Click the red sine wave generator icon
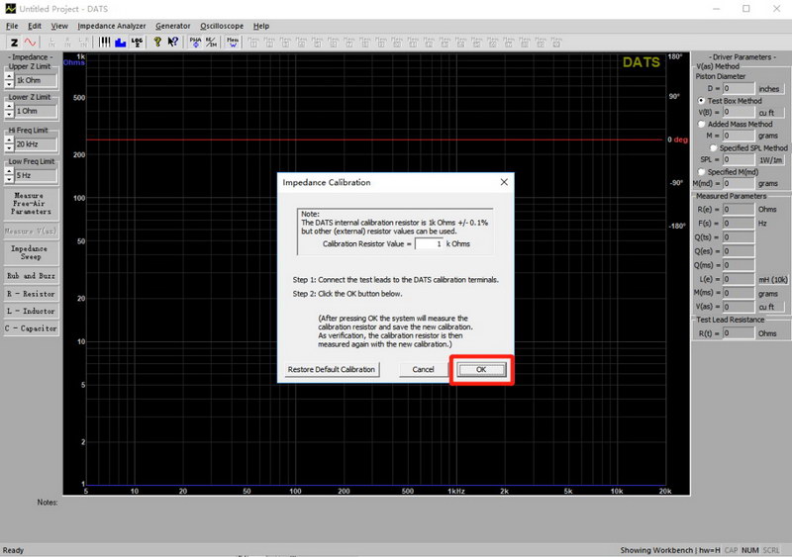Screen dimensions: 792x557 (30, 43)
